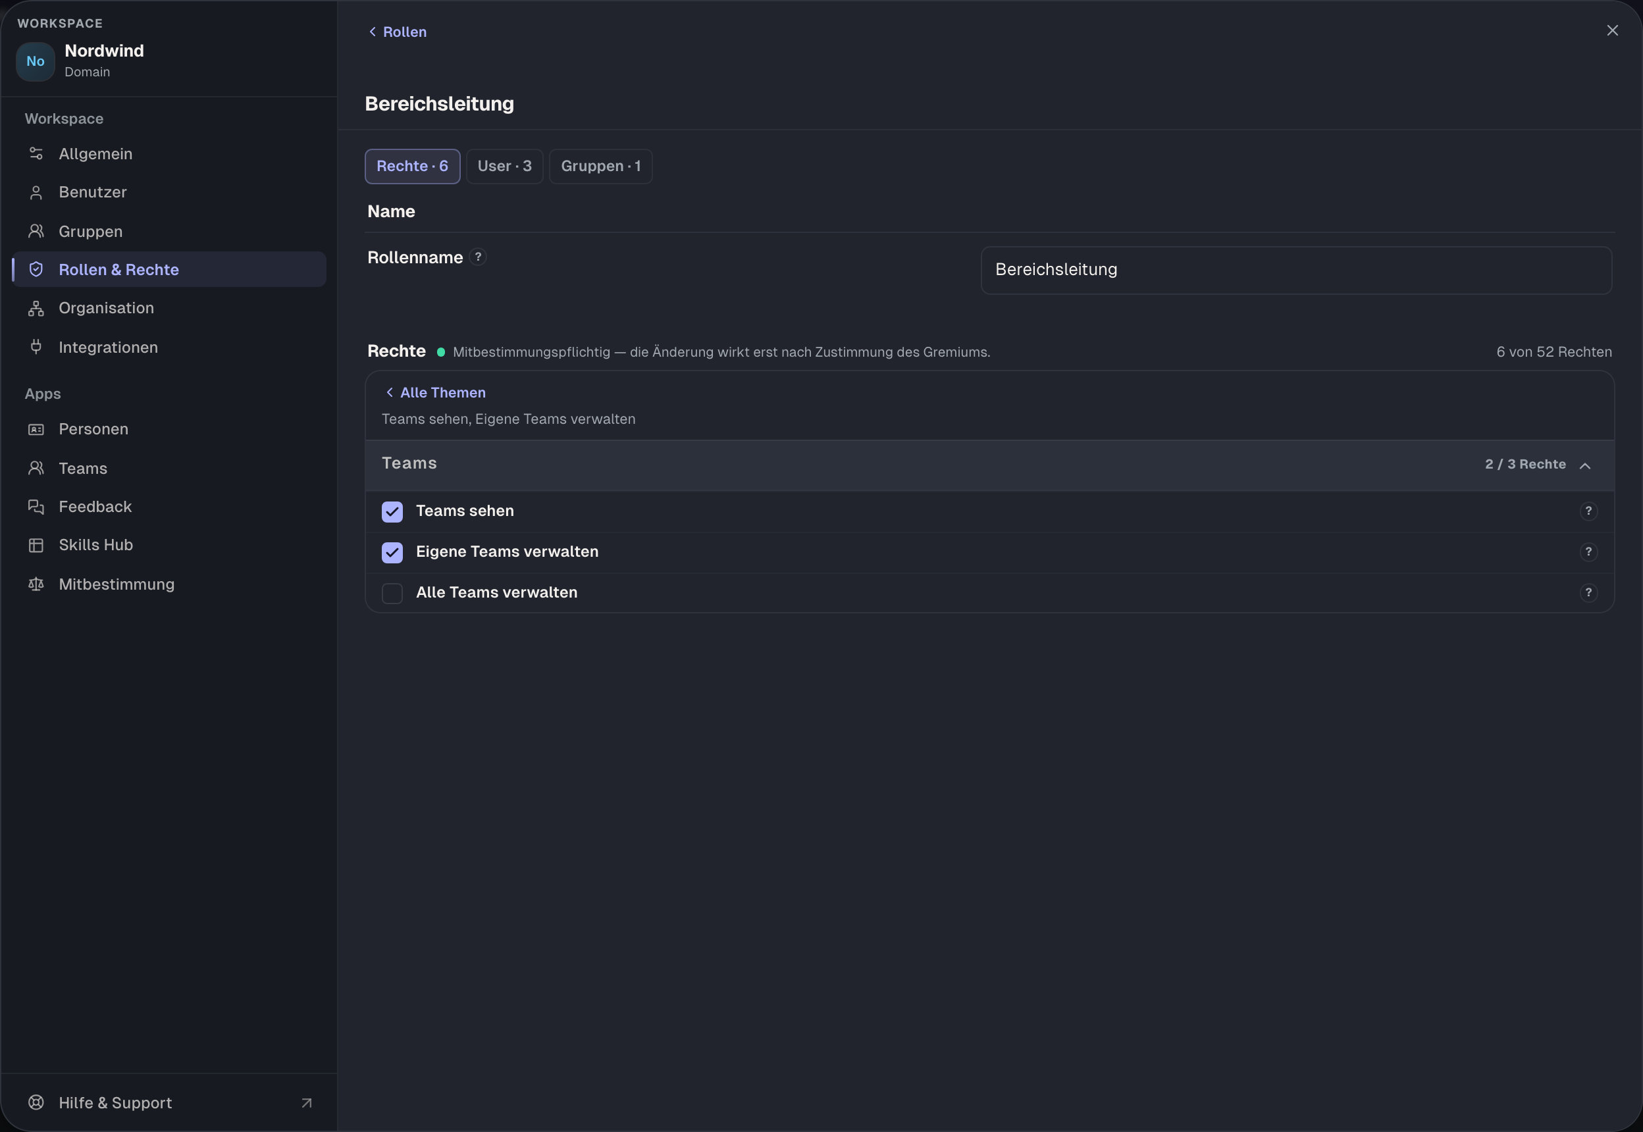
Task: Click the external link arrow beside Hilfe & Support
Action: click(307, 1103)
